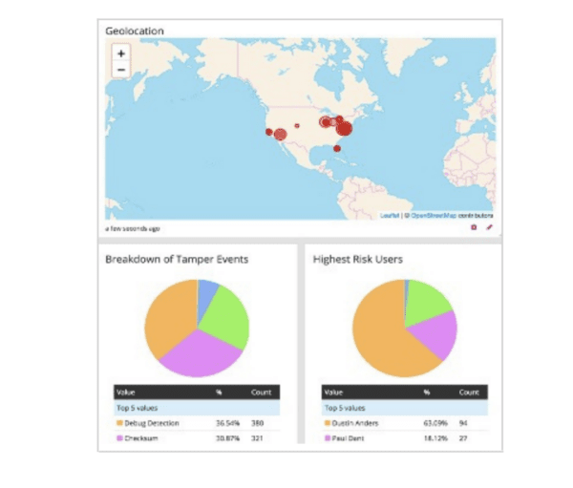Screen dimensions: 573x488
Task: Zoom out the map with the minus button
Action: [121, 70]
